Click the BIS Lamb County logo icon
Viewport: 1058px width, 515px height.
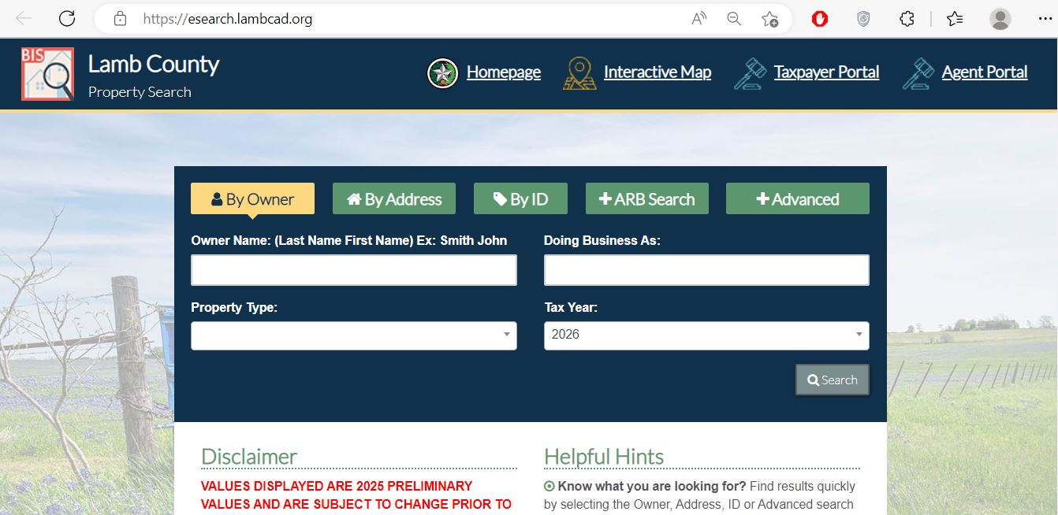pos(47,74)
